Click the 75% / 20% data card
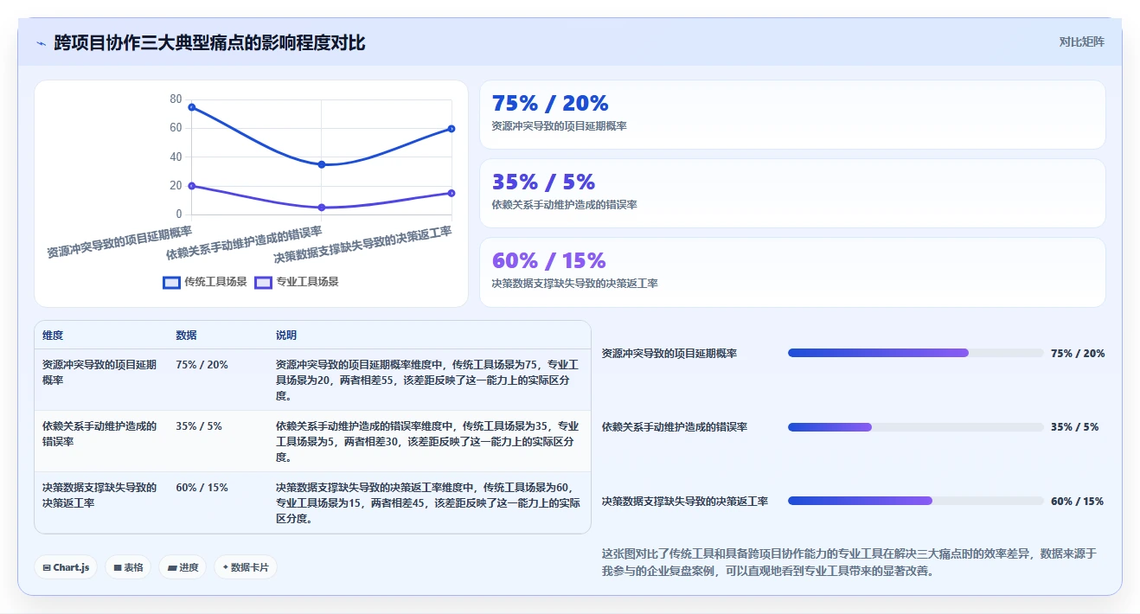Image resolution: width=1140 pixels, height=614 pixels. point(792,115)
